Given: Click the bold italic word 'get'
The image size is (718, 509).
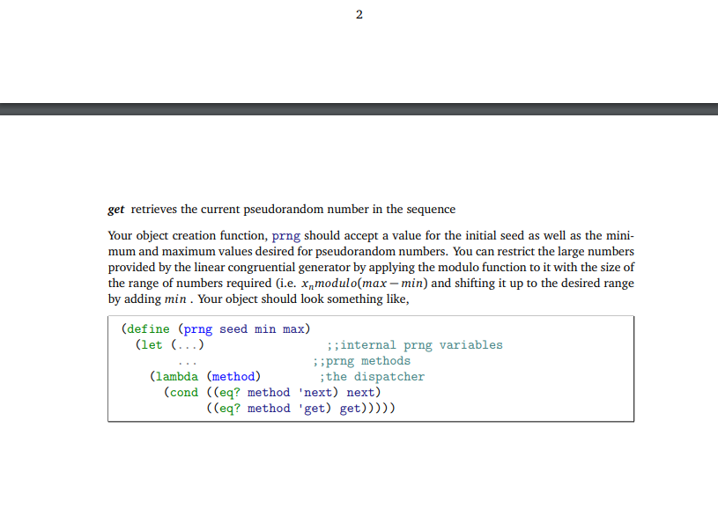Looking at the screenshot, I should coord(116,210).
